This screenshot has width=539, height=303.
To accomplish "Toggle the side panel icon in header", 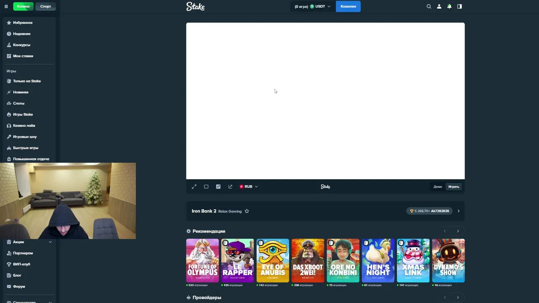I will click(x=459, y=6).
